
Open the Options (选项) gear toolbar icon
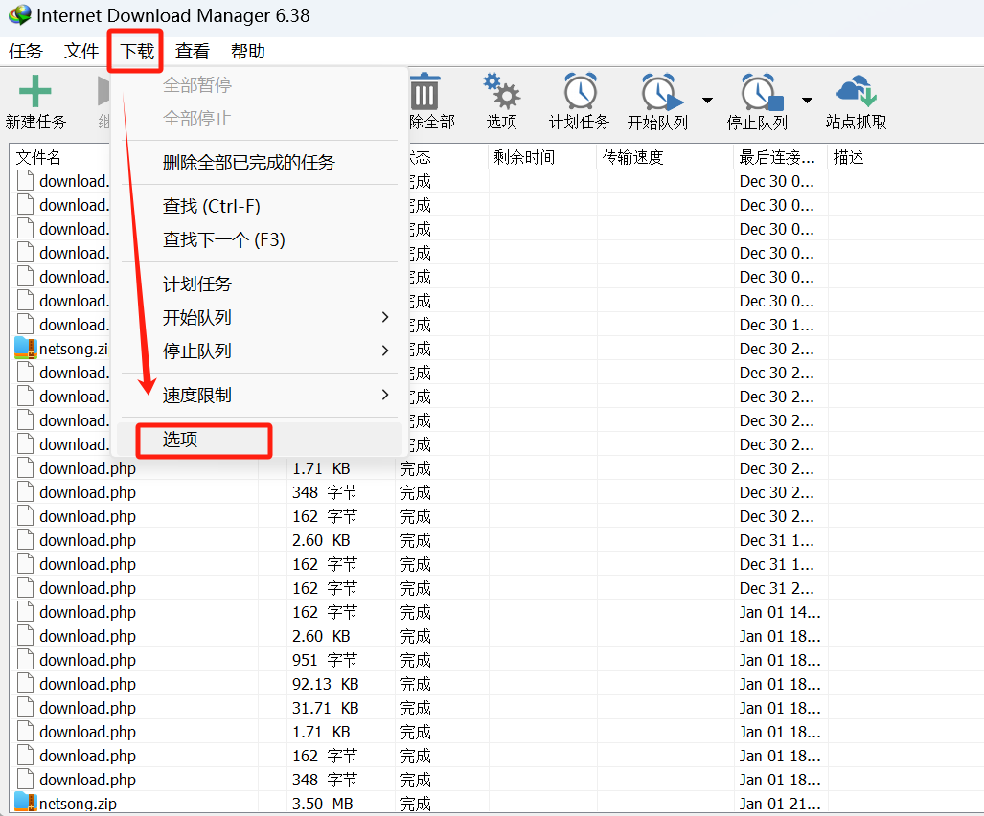[x=501, y=92]
